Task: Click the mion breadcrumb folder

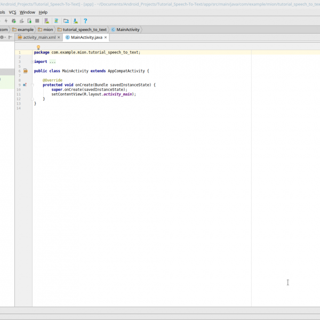Action: pyautogui.click(x=48, y=29)
